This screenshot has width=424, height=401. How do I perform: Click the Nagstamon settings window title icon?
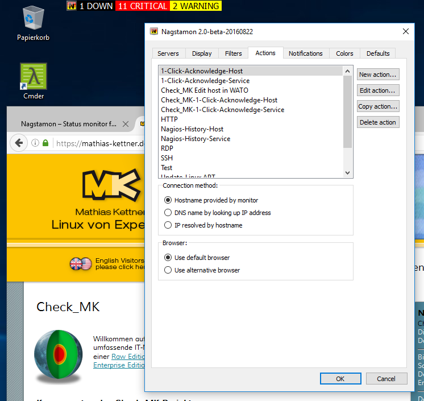click(154, 31)
